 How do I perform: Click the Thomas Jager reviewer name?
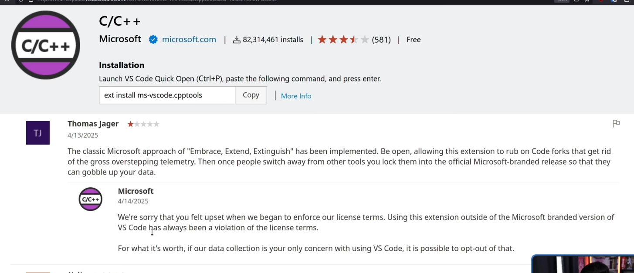coord(93,124)
